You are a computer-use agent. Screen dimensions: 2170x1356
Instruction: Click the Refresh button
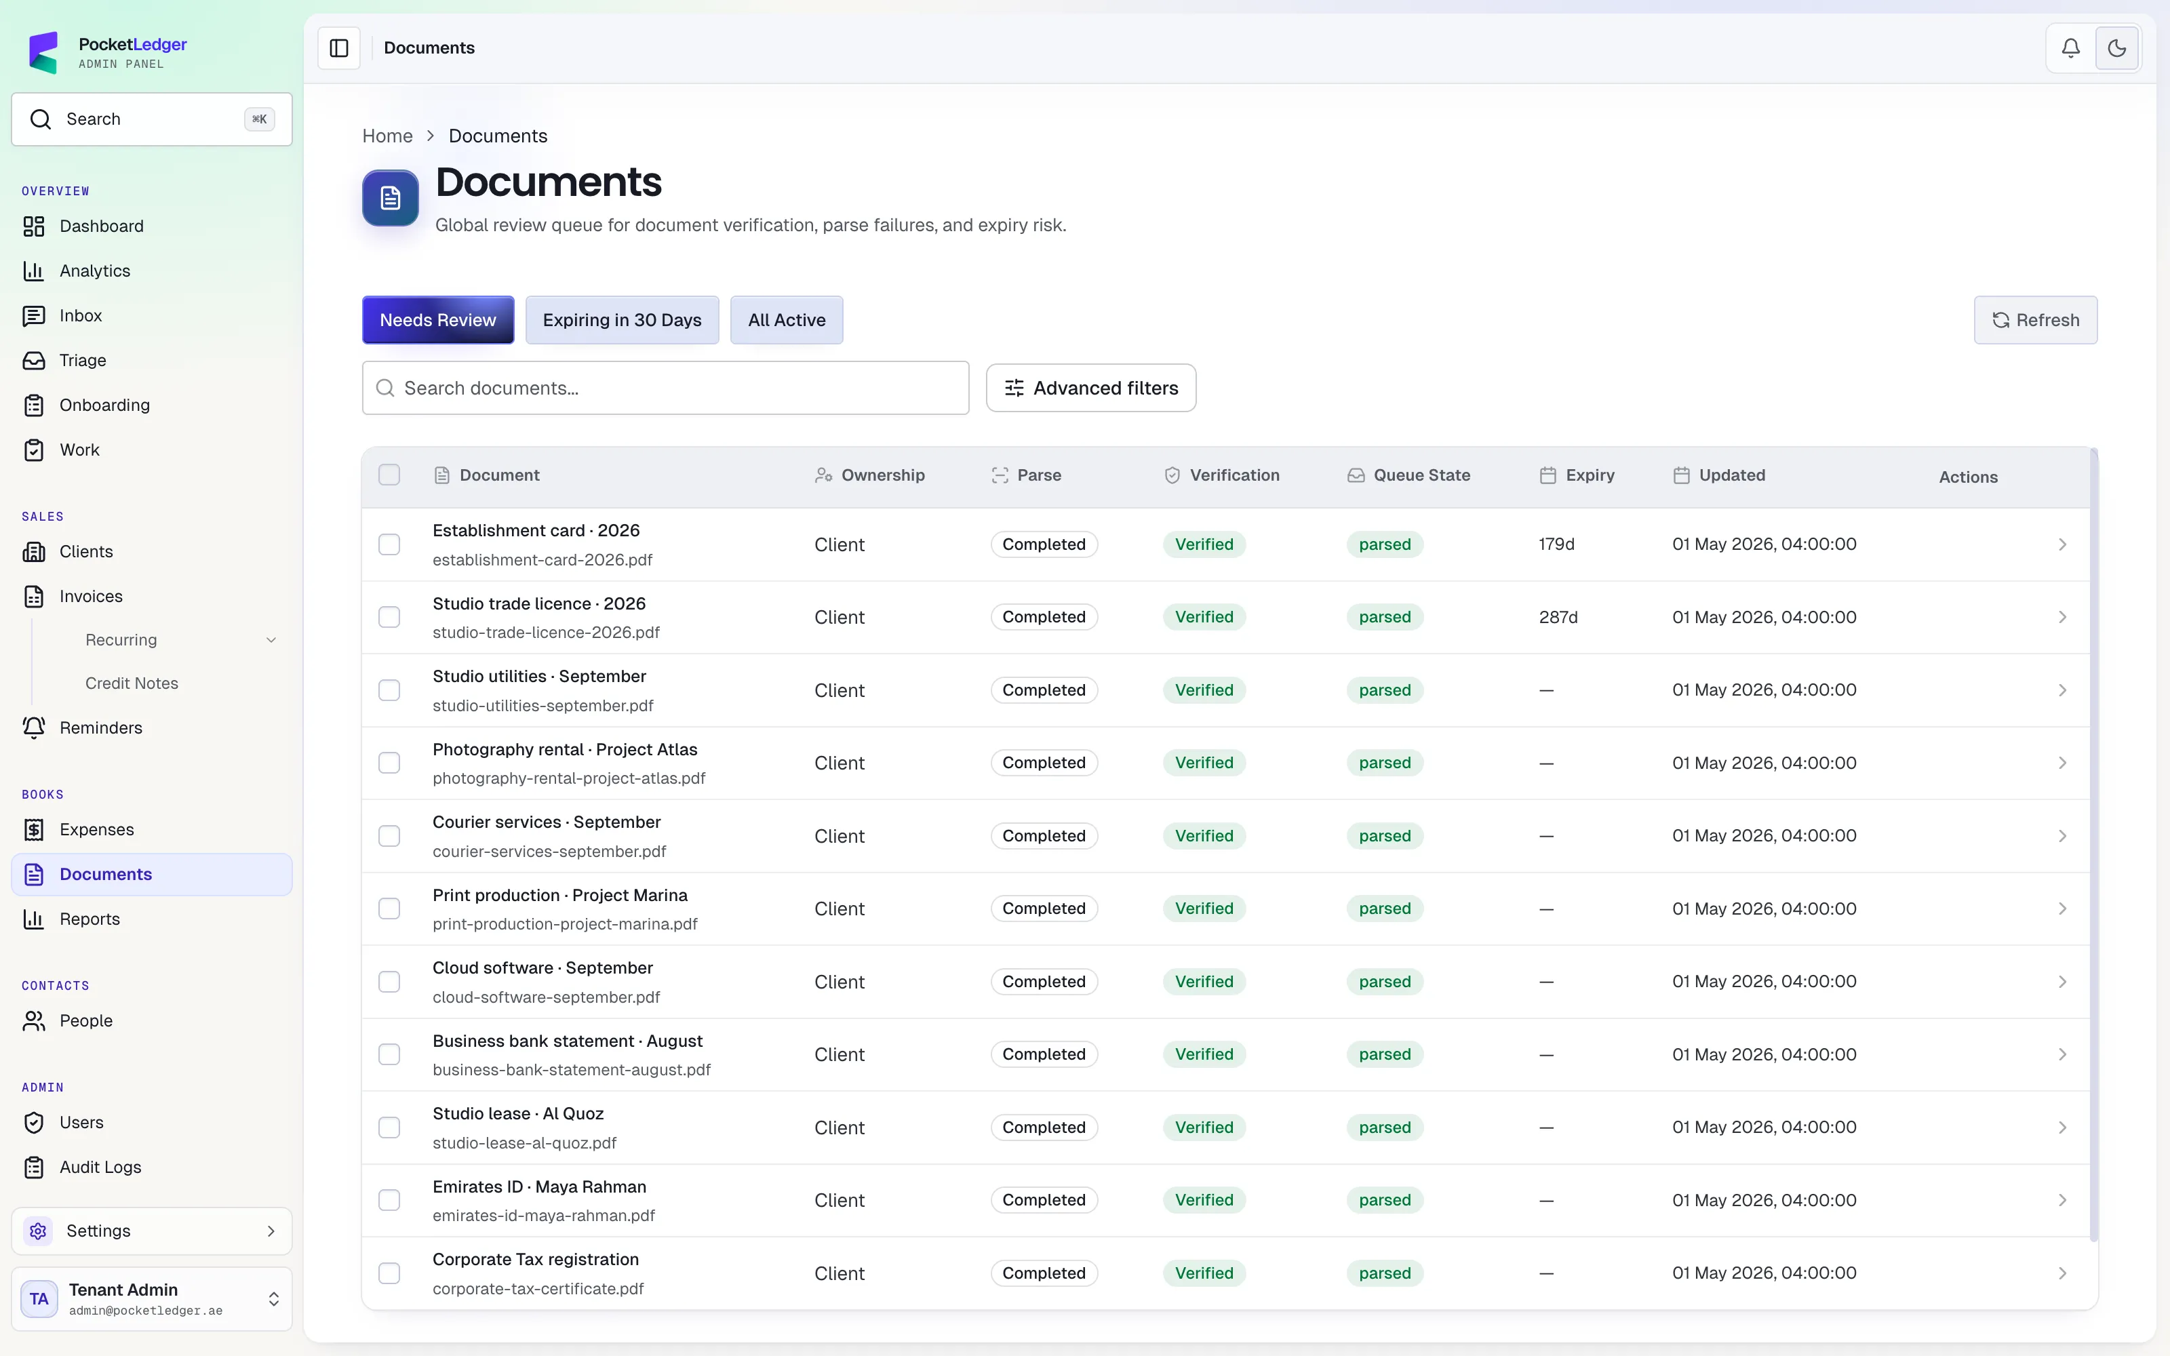pyautogui.click(x=2036, y=320)
